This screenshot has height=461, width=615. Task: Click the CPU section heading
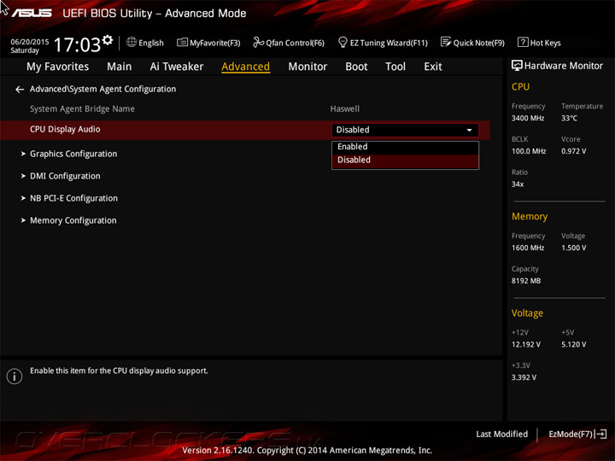[x=520, y=86]
